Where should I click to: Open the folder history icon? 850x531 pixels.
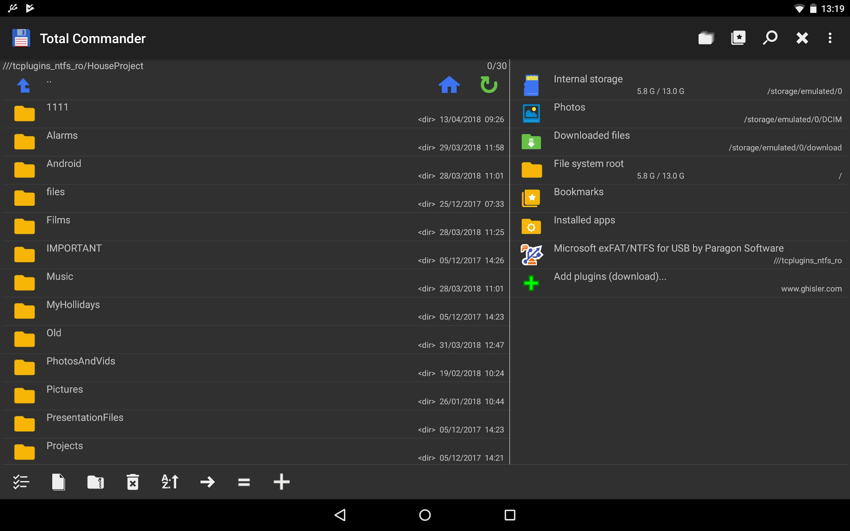(706, 38)
